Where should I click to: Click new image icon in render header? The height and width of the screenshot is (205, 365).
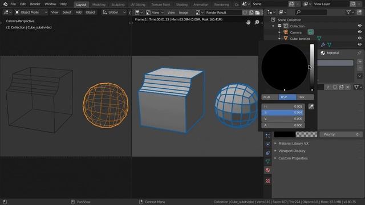(x=251, y=13)
